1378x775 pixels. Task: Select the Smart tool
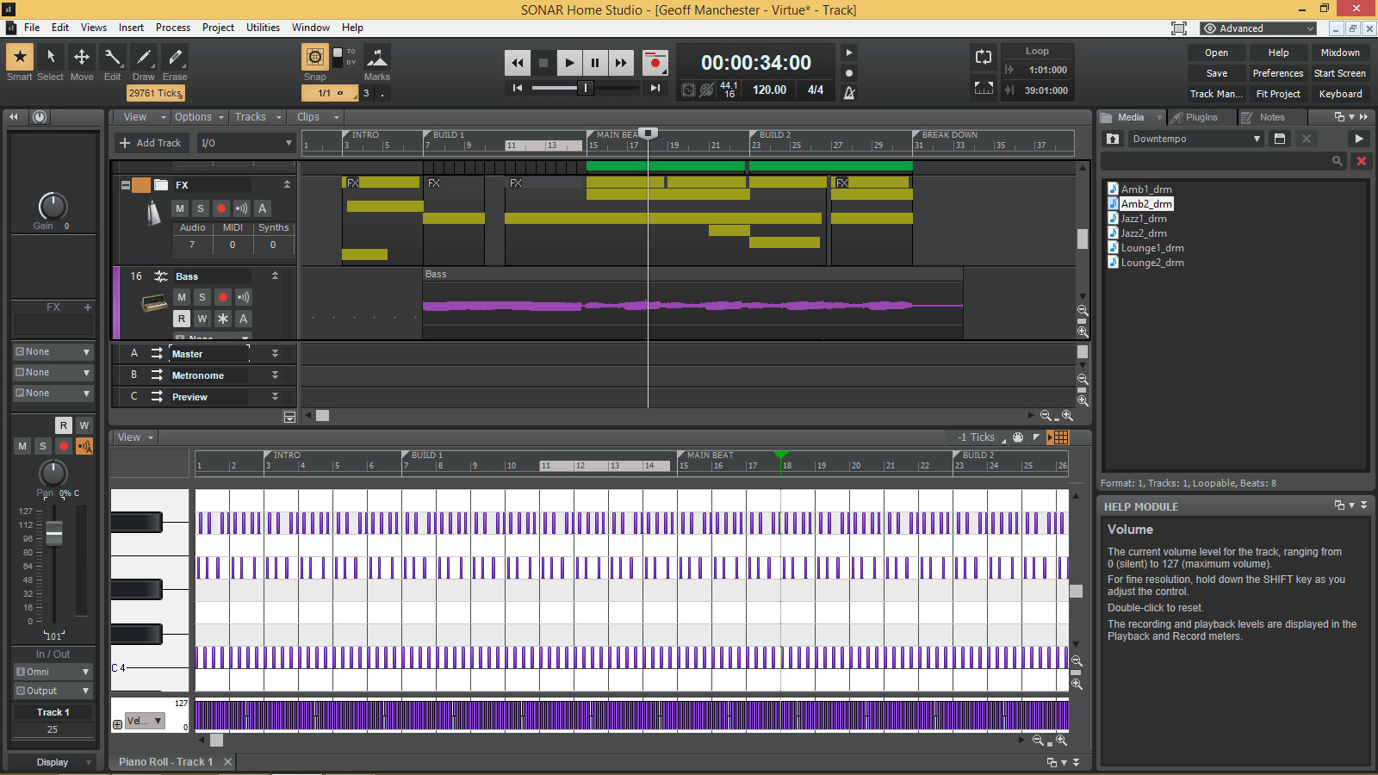(19, 57)
